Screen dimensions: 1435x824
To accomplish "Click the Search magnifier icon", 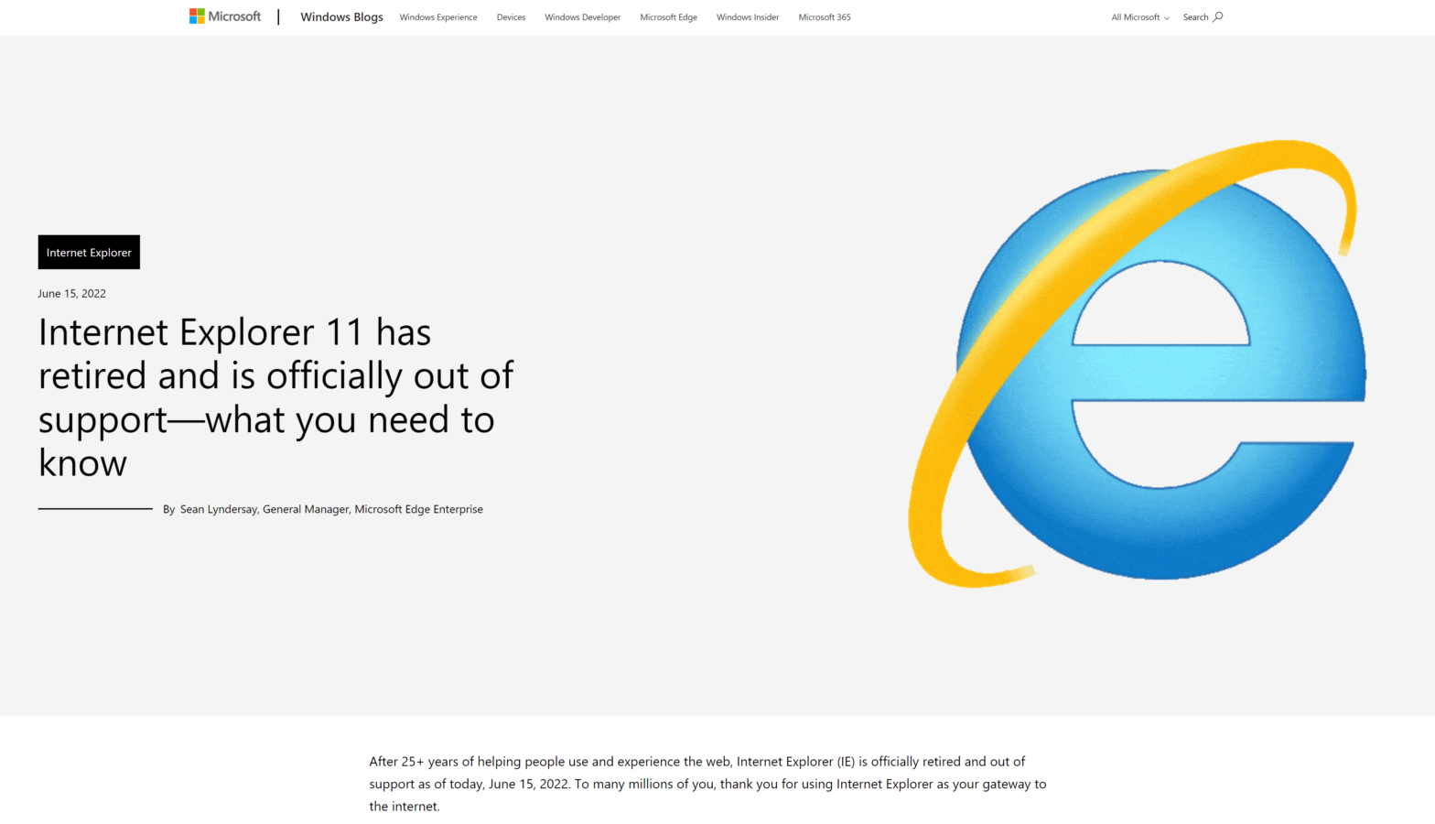I will [x=1218, y=16].
